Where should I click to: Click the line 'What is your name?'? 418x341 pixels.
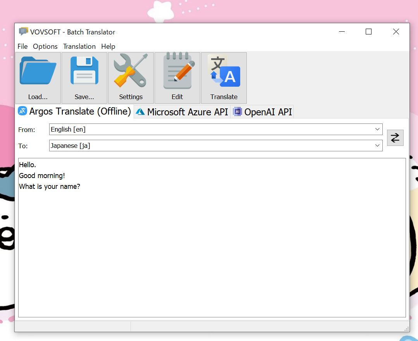[x=50, y=187]
